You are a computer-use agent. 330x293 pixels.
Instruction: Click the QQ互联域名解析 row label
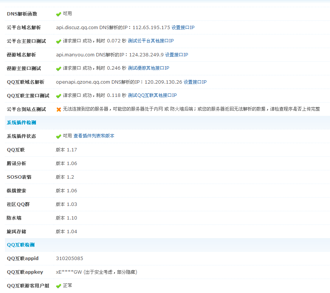click(25, 82)
